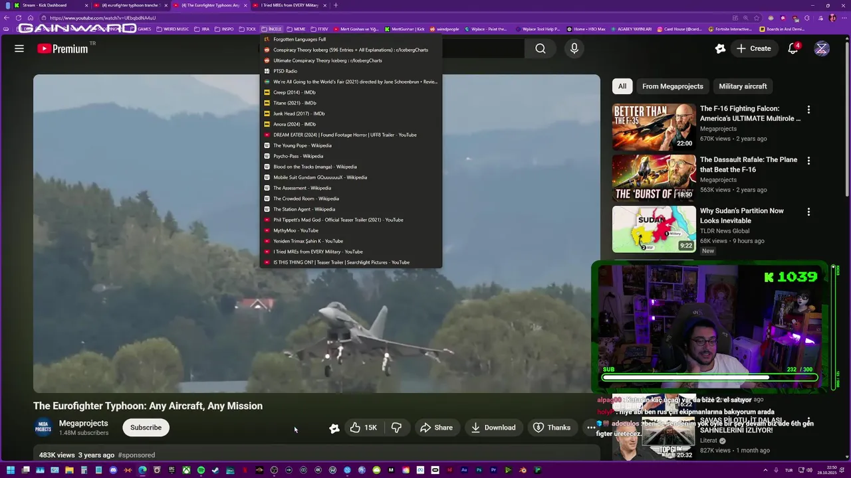851x478 pixels.
Task: Open more actions ellipsis under video
Action: click(x=591, y=428)
